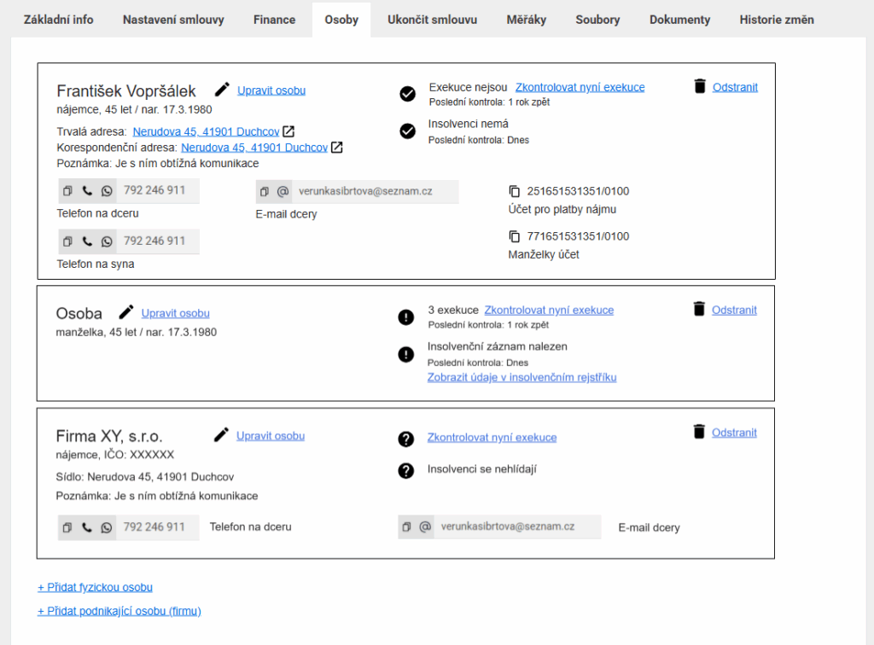Click Přidat fyzickou osobu link
The height and width of the screenshot is (645, 874).
pyautogui.click(x=95, y=587)
